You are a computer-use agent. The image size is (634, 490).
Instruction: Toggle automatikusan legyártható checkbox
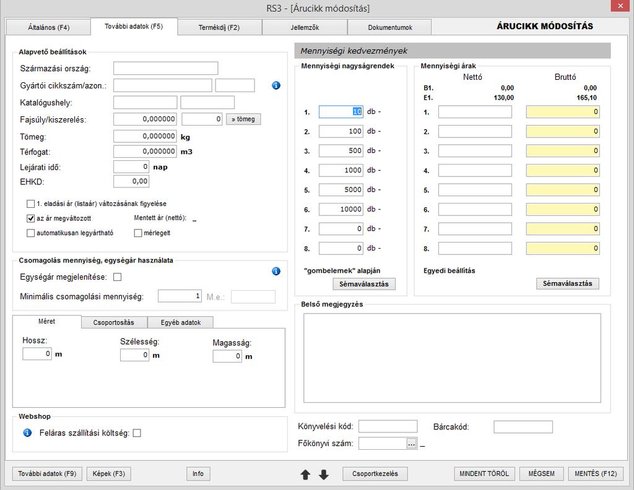tap(31, 233)
